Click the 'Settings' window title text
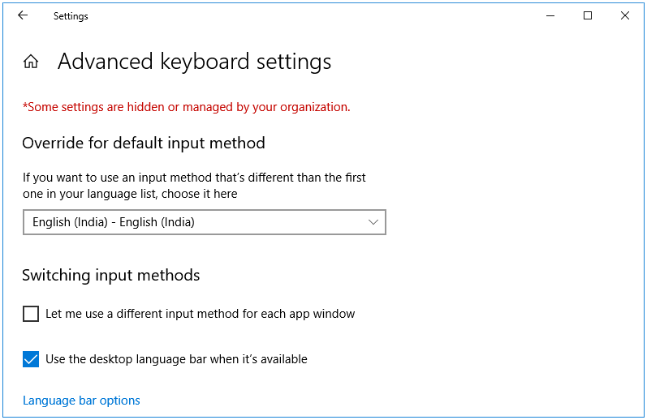Screen dimensions: 647x420 point(71,16)
